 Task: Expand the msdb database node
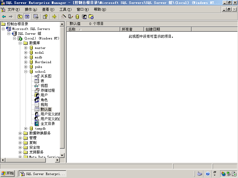click(x=26, y=57)
